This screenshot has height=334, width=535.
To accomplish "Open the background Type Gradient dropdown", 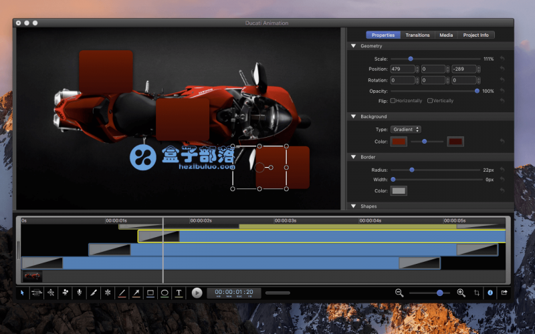I will [x=406, y=130].
